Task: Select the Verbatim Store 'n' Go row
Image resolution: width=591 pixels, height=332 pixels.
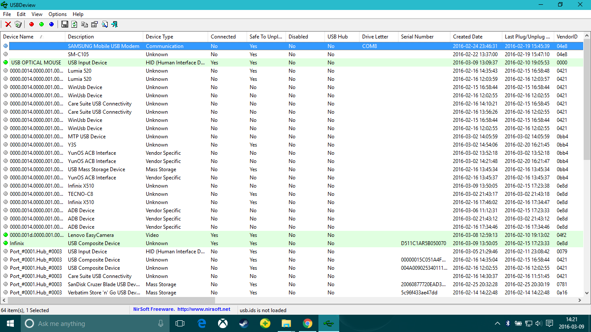Action: [x=292, y=293]
